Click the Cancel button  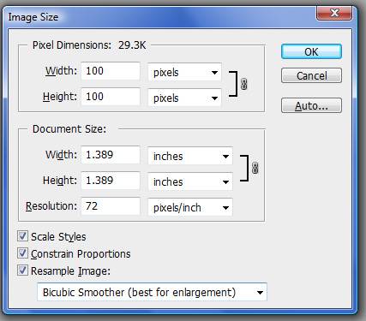(311, 75)
